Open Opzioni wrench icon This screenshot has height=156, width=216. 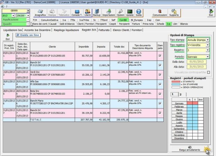pos(121,13)
